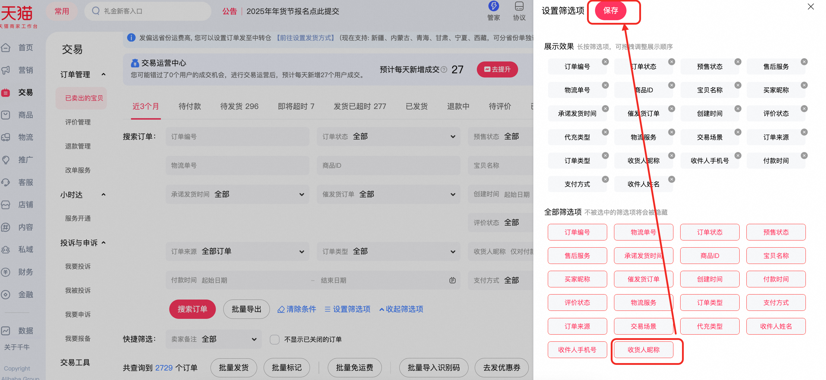
Task: Remove 评价状态 chip from 展示效果
Action: 804,109
